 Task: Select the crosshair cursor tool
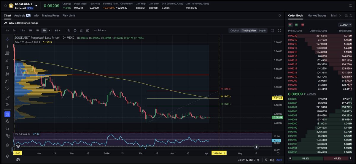7,39
